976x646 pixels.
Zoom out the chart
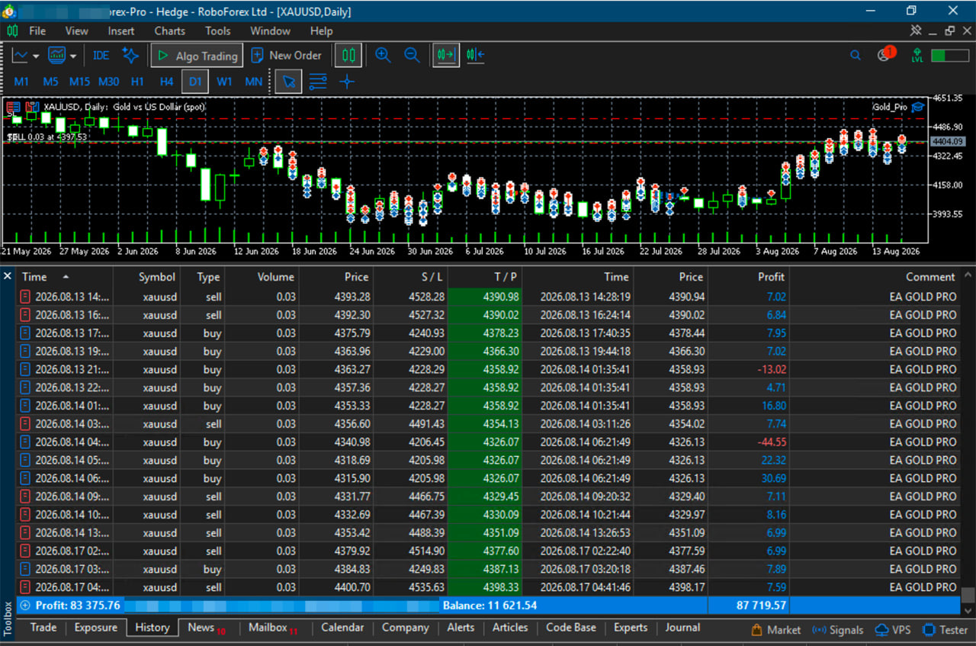coord(412,56)
